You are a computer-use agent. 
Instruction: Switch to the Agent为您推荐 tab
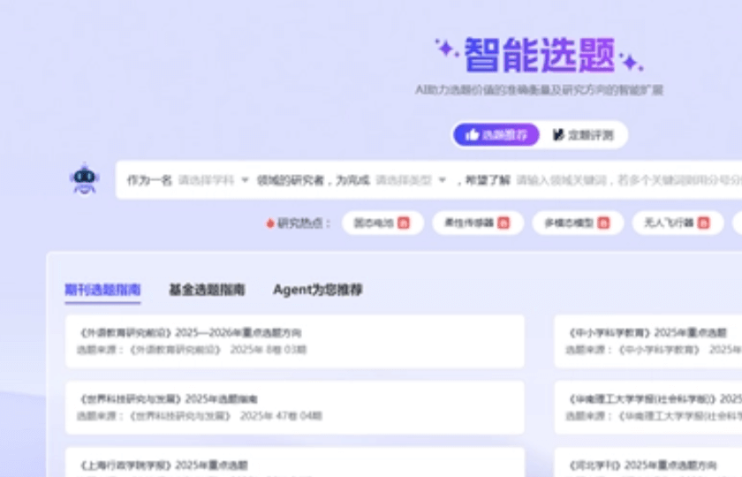[x=317, y=290]
